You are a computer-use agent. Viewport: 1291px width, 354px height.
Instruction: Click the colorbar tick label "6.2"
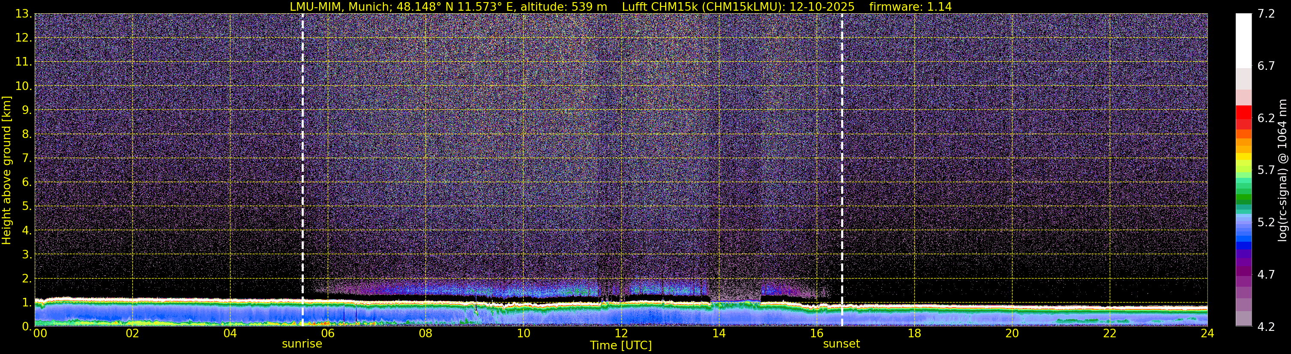point(1266,118)
